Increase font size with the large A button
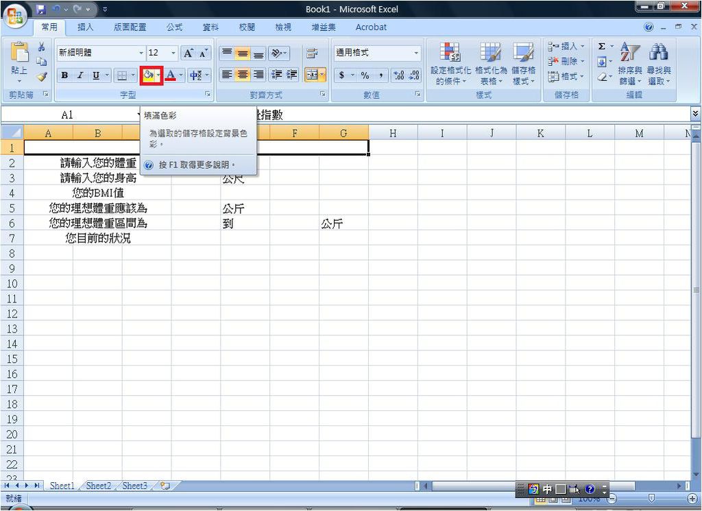The width and height of the screenshot is (702, 511). click(188, 54)
